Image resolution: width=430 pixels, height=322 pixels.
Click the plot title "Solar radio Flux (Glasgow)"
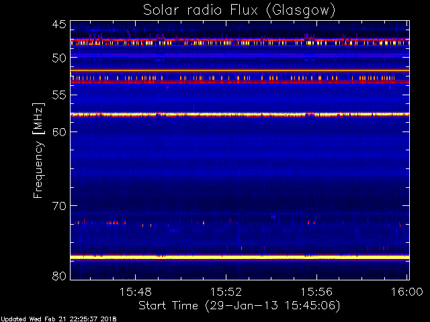pyautogui.click(x=239, y=11)
